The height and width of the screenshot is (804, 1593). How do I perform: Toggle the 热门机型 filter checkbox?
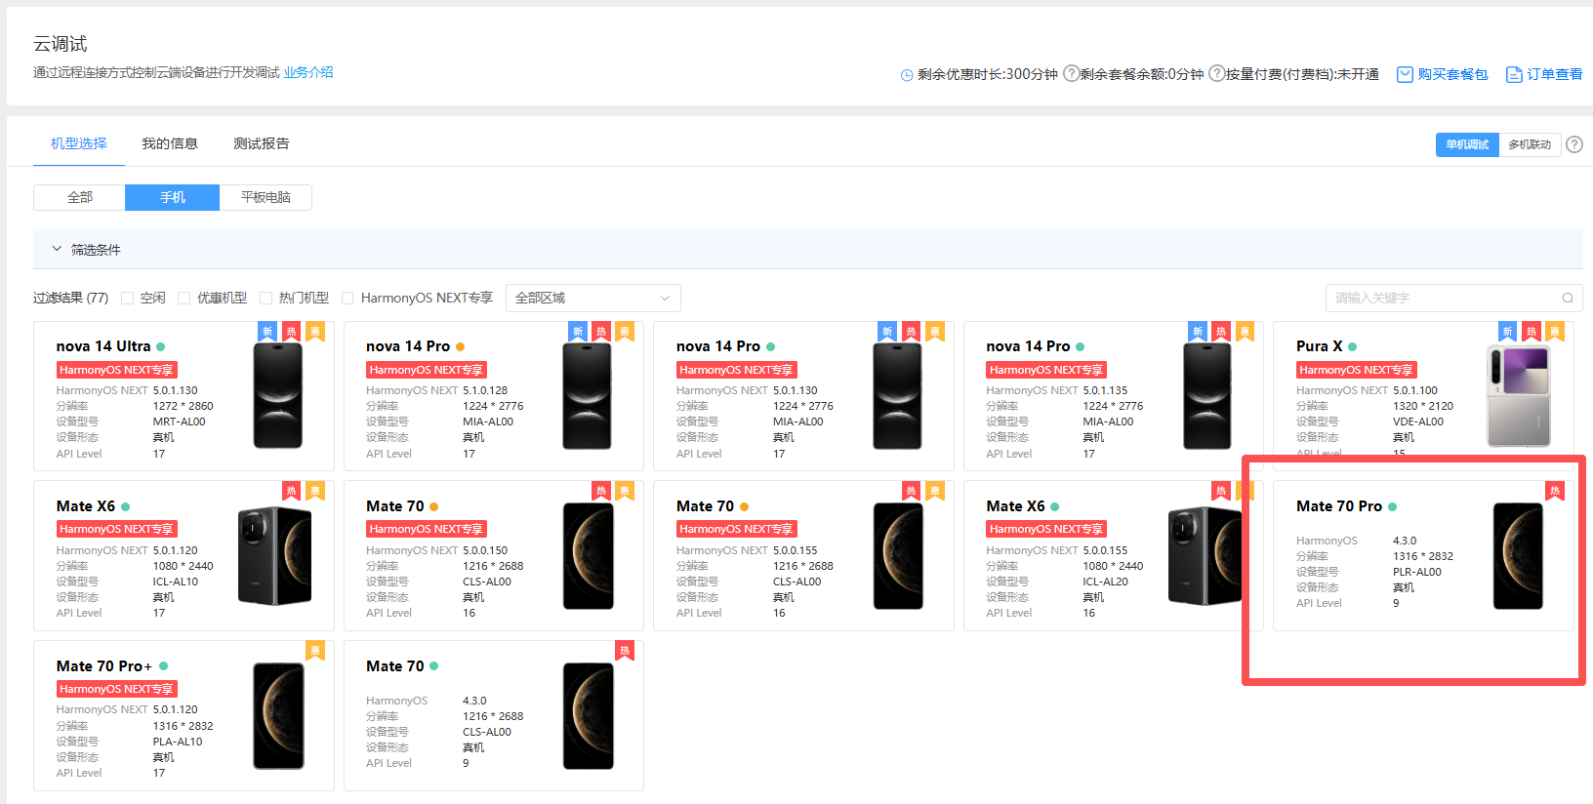[265, 299]
